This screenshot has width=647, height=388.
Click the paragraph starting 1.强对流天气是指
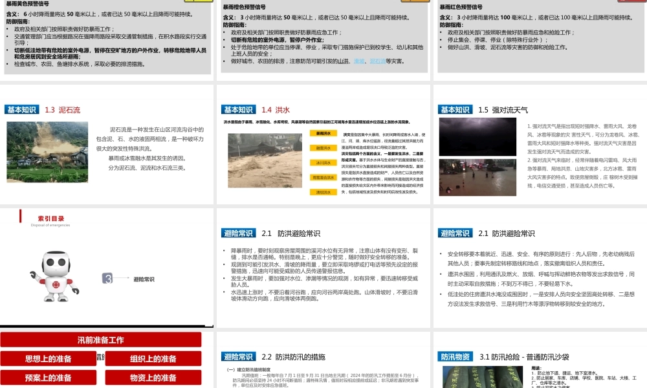tap(583, 138)
